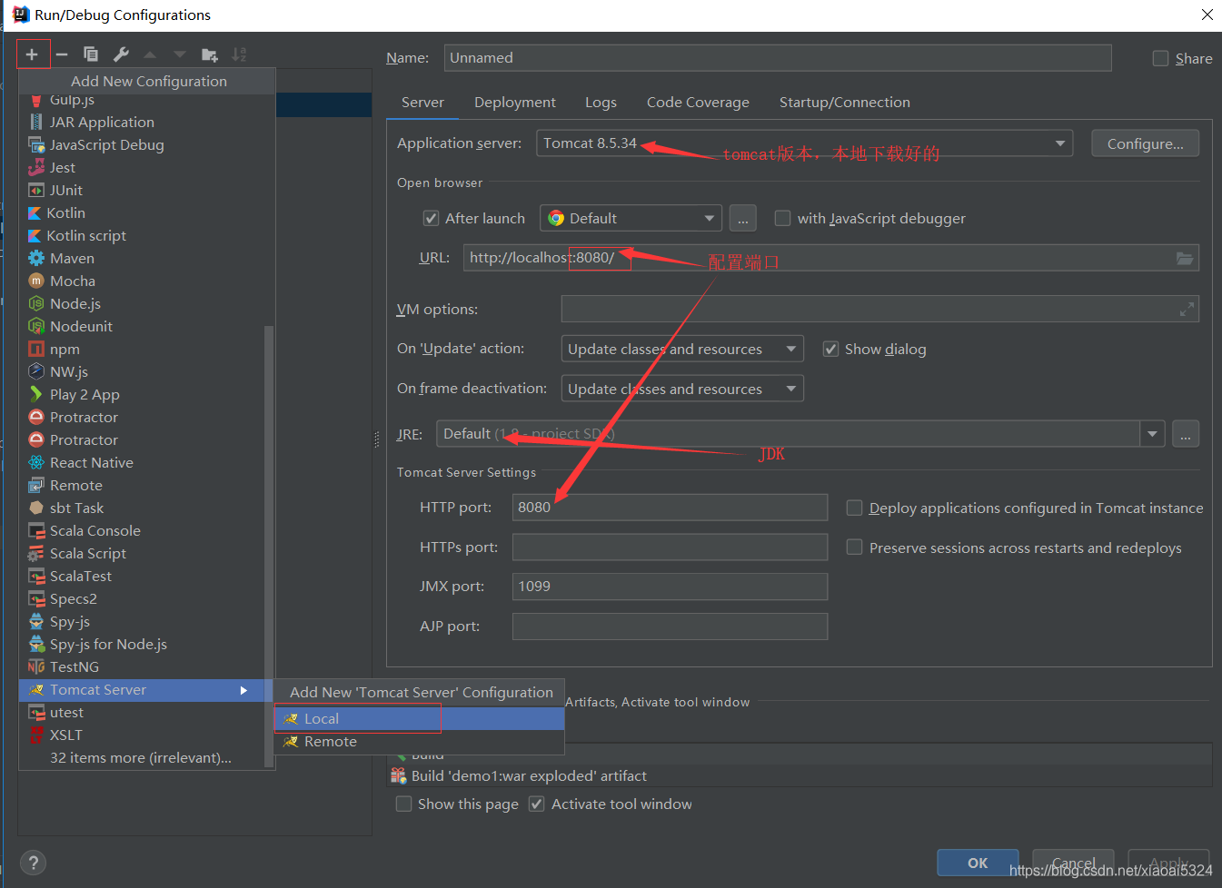Click the Create New Folder icon
The height and width of the screenshot is (888, 1222).
point(210,54)
